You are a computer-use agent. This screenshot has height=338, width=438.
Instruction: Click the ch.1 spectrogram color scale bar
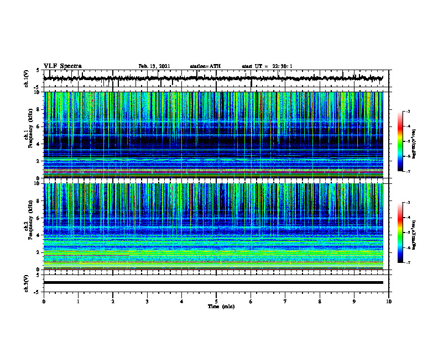tap(400, 141)
